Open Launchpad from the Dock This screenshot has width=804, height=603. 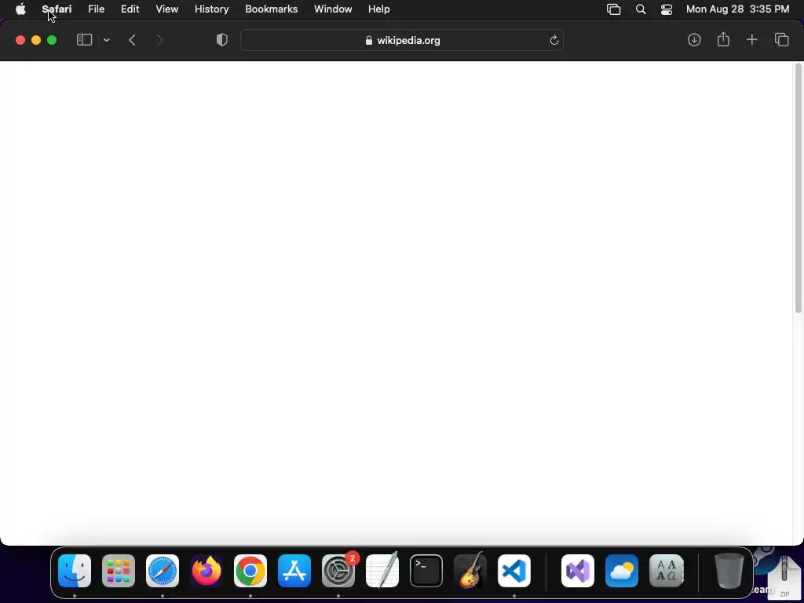point(119,571)
